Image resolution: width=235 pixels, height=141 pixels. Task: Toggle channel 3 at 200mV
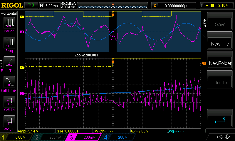pyautogui.click(x=84, y=137)
